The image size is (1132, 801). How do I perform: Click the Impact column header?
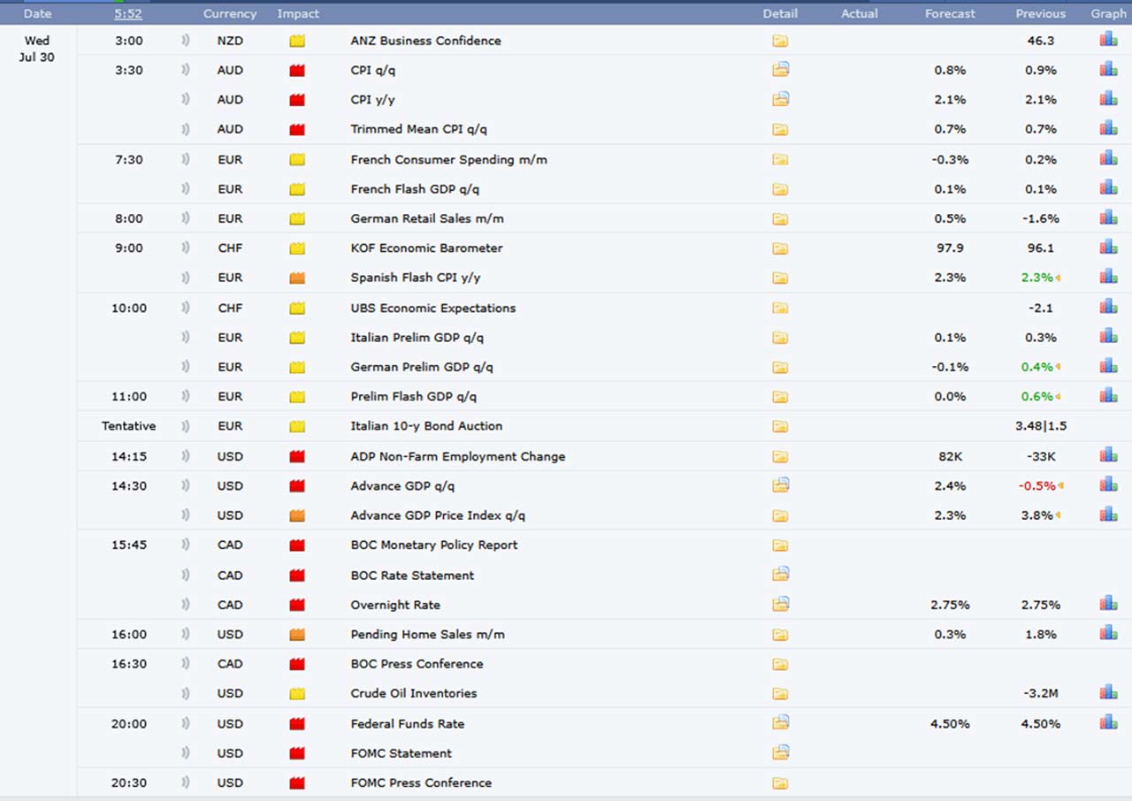tap(298, 13)
